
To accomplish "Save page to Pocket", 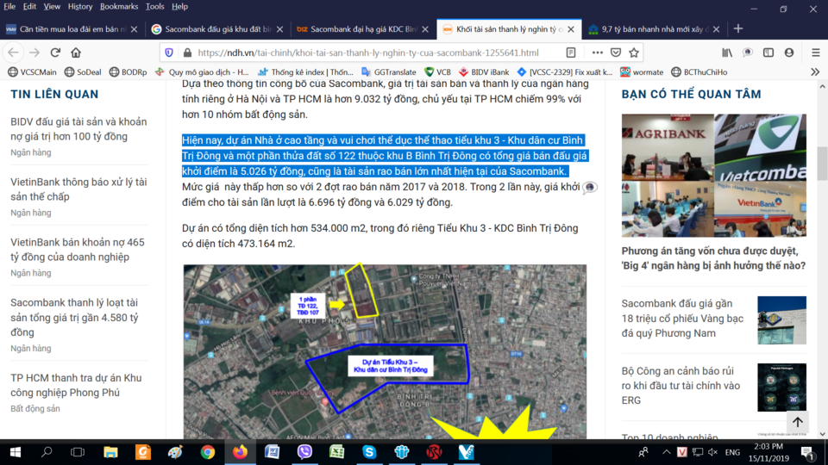I will [x=616, y=53].
